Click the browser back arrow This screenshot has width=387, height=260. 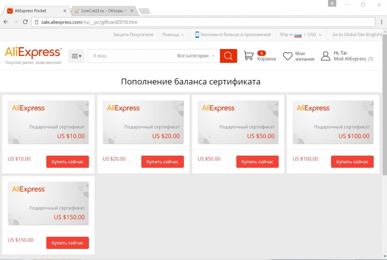(x=6, y=22)
